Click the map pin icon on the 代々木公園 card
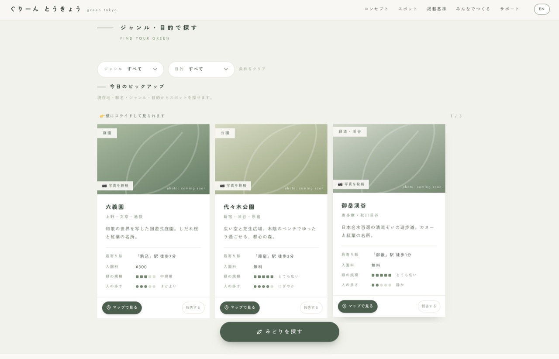Viewport: 559px width, 359px height. pyautogui.click(x=227, y=307)
